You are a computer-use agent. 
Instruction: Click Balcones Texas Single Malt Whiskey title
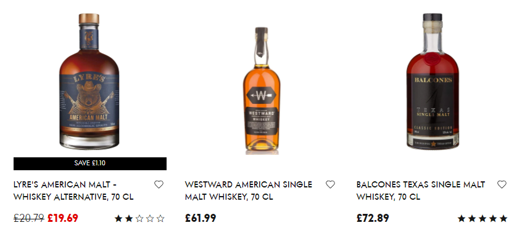(421, 191)
